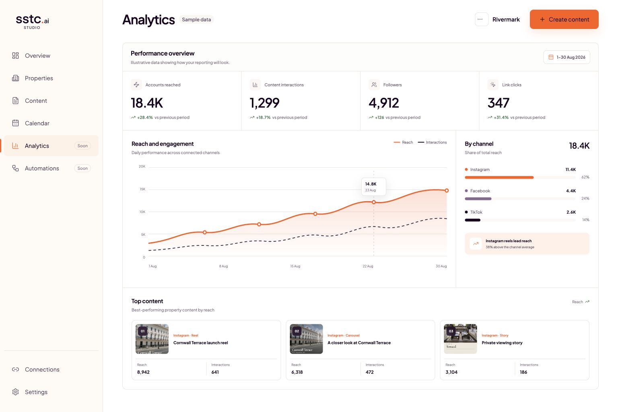Open Connections in the sidebar
The height and width of the screenshot is (412, 618).
click(x=51, y=369)
